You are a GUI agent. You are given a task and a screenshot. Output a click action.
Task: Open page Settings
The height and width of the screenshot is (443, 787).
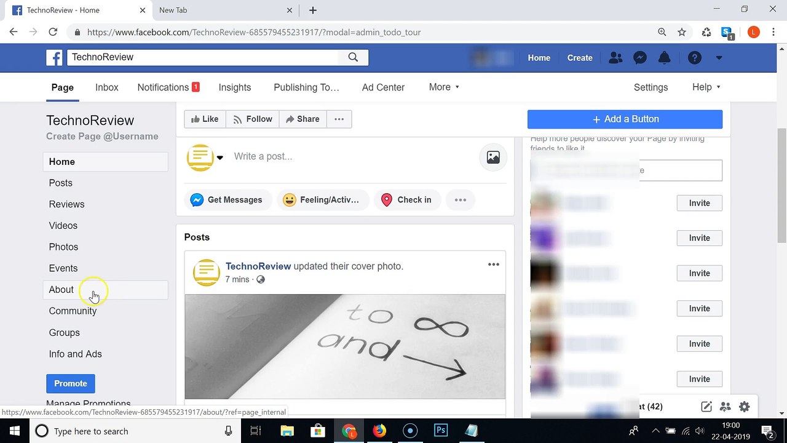click(x=651, y=87)
